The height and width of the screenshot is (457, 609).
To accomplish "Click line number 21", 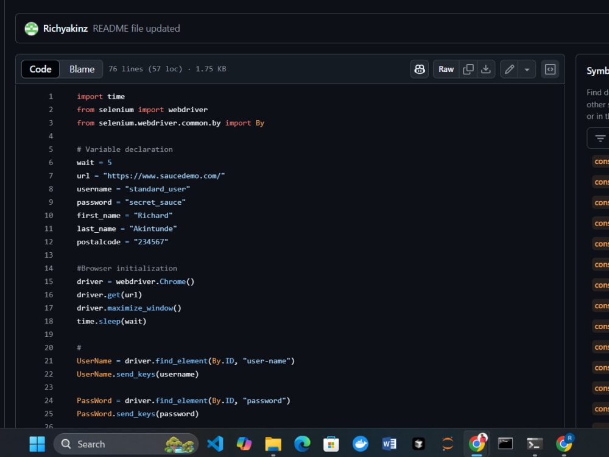I will 49,361.
